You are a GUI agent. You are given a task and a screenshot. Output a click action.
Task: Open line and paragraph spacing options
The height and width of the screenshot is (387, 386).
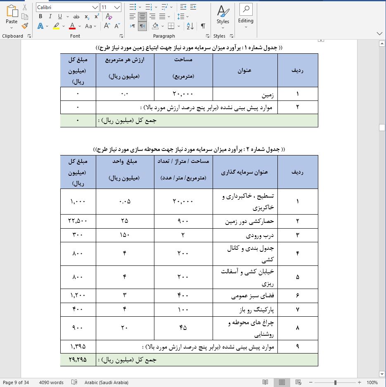pos(181,17)
